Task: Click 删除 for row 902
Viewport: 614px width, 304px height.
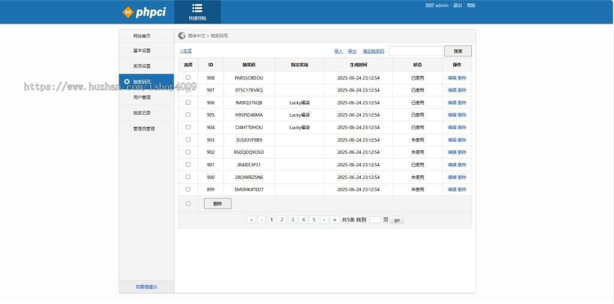Action: (462, 153)
